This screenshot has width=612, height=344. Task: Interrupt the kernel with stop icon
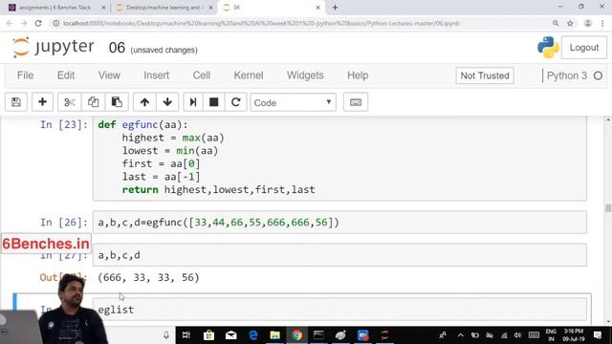coord(213,102)
